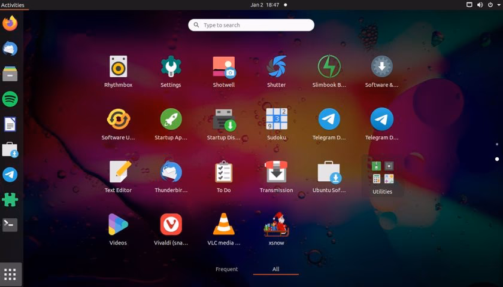Open Software & Updates
Viewport: 503px width, 287px height.
[382, 66]
